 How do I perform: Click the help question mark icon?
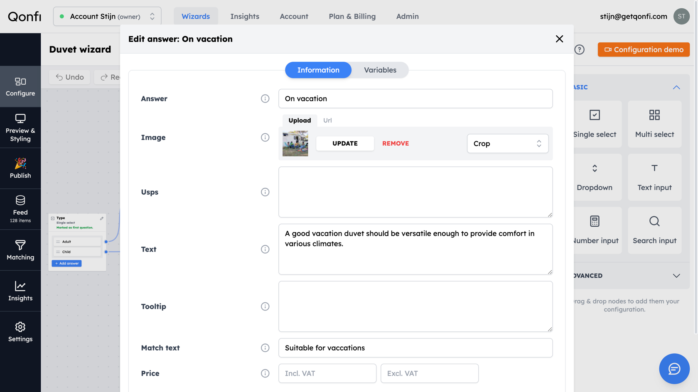click(x=579, y=50)
